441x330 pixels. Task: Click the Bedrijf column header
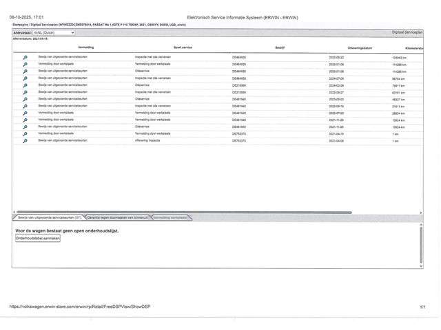(280, 47)
